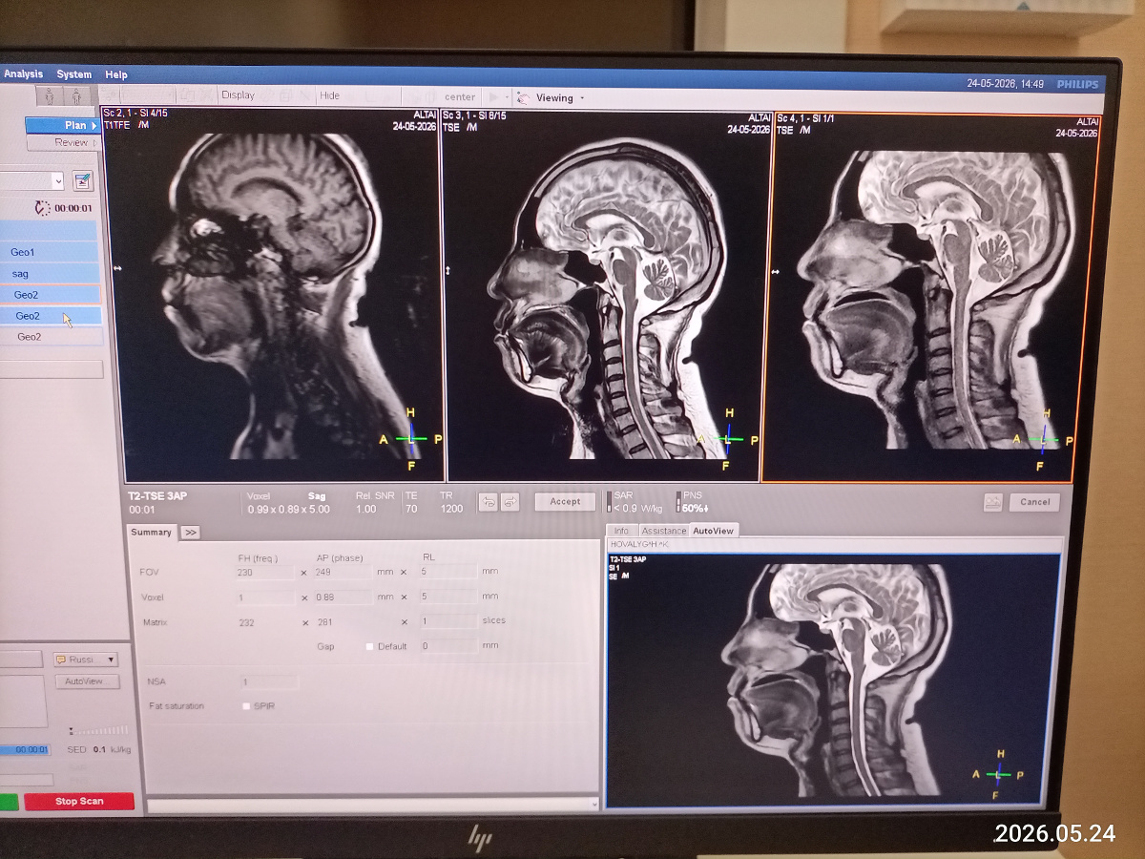Click the slices count field
Screen dimensions: 1145x859
[x=448, y=621]
